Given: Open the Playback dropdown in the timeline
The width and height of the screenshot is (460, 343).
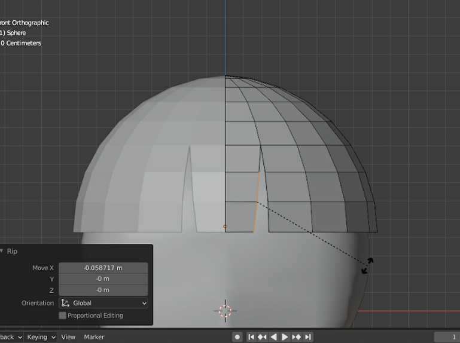Looking at the screenshot, I should pos(11,337).
